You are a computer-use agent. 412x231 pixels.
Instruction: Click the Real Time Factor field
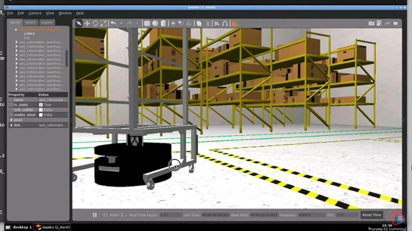pos(171,215)
